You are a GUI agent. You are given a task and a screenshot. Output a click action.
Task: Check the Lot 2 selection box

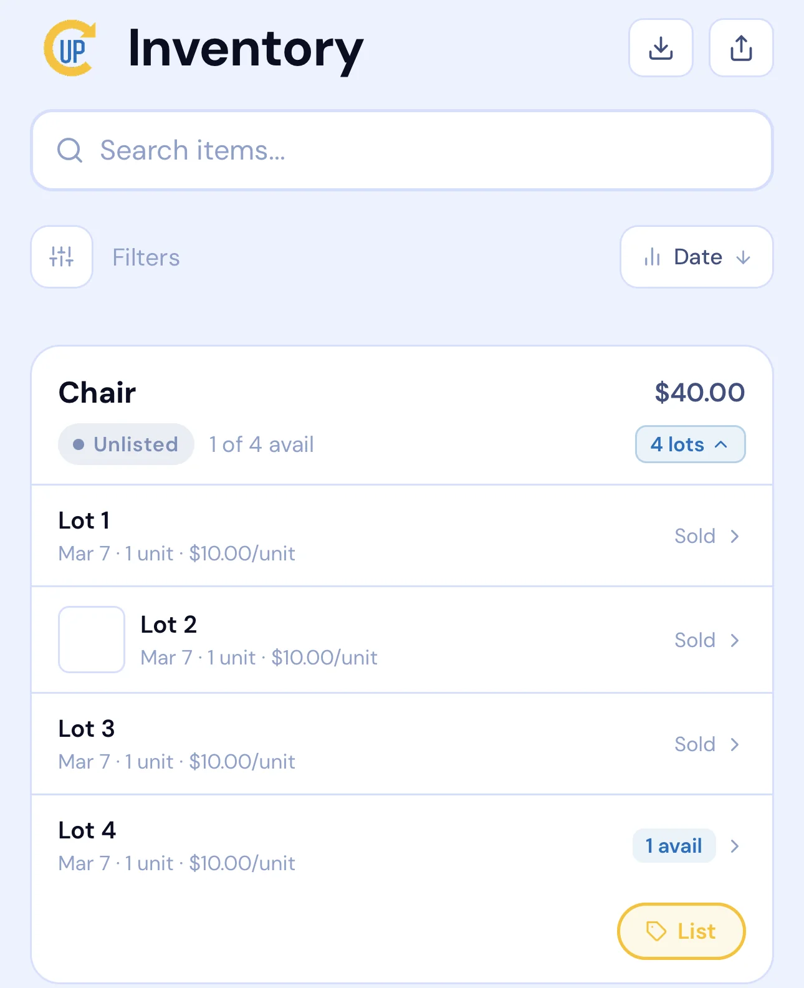click(91, 640)
